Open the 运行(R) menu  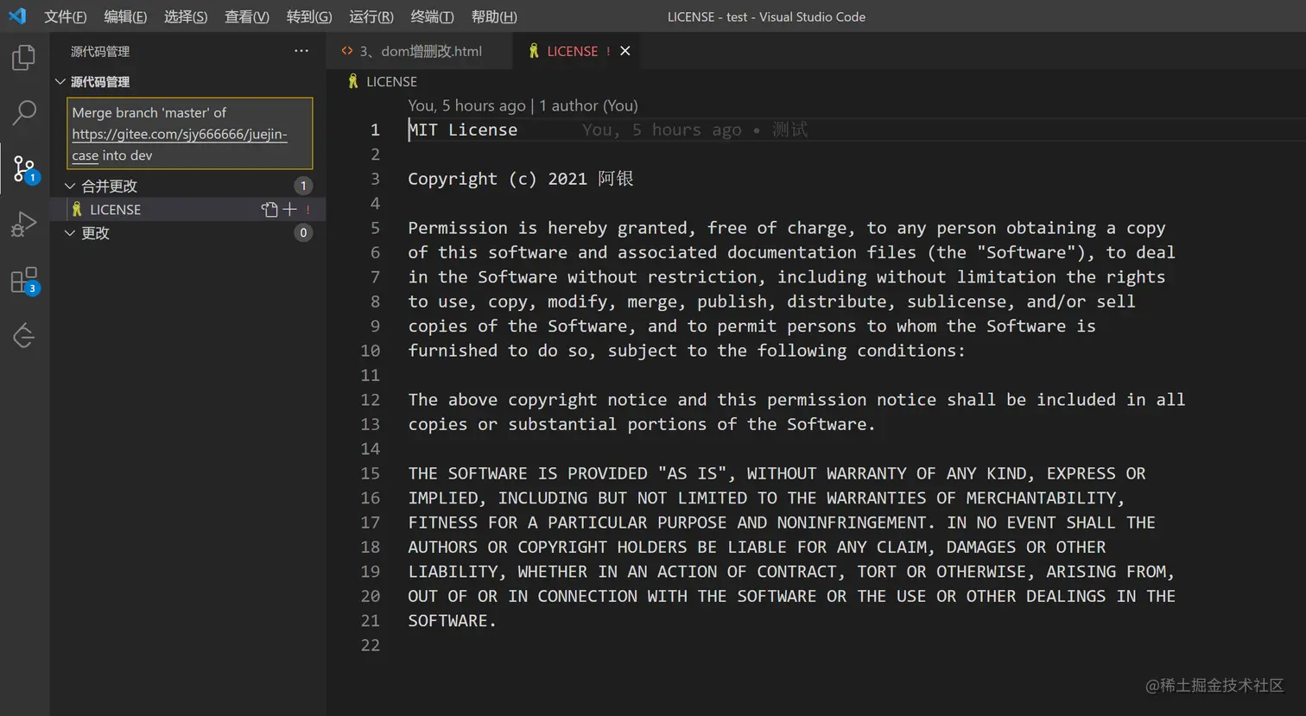click(371, 16)
